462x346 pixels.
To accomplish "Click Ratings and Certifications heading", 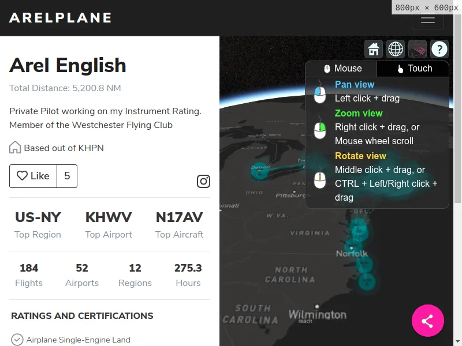I will 82,315.
